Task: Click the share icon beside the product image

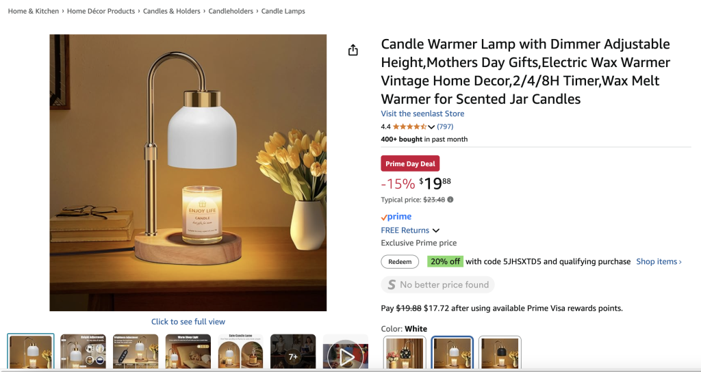Action: tap(353, 50)
